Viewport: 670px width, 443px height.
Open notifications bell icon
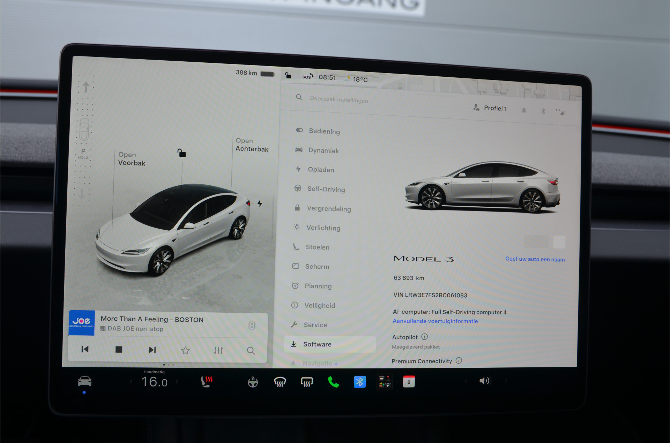coord(524,110)
